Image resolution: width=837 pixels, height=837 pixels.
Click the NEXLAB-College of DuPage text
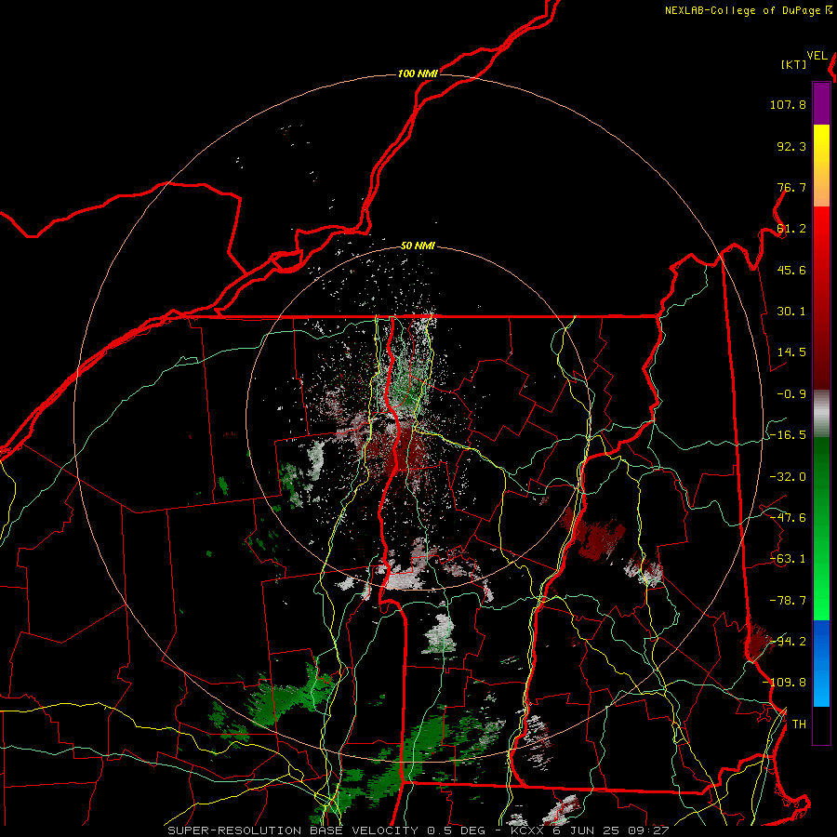click(742, 10)
